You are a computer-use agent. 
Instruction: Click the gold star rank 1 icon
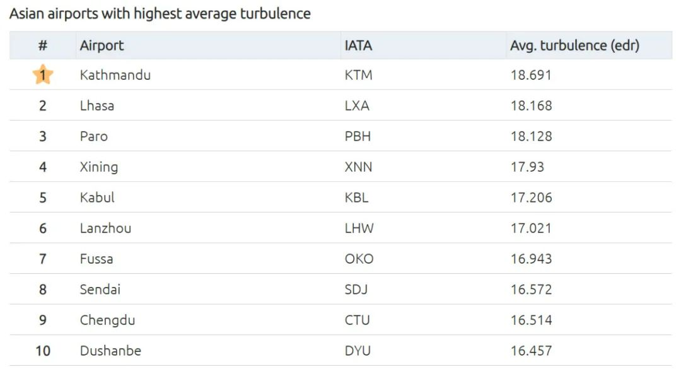click(43, 74)
